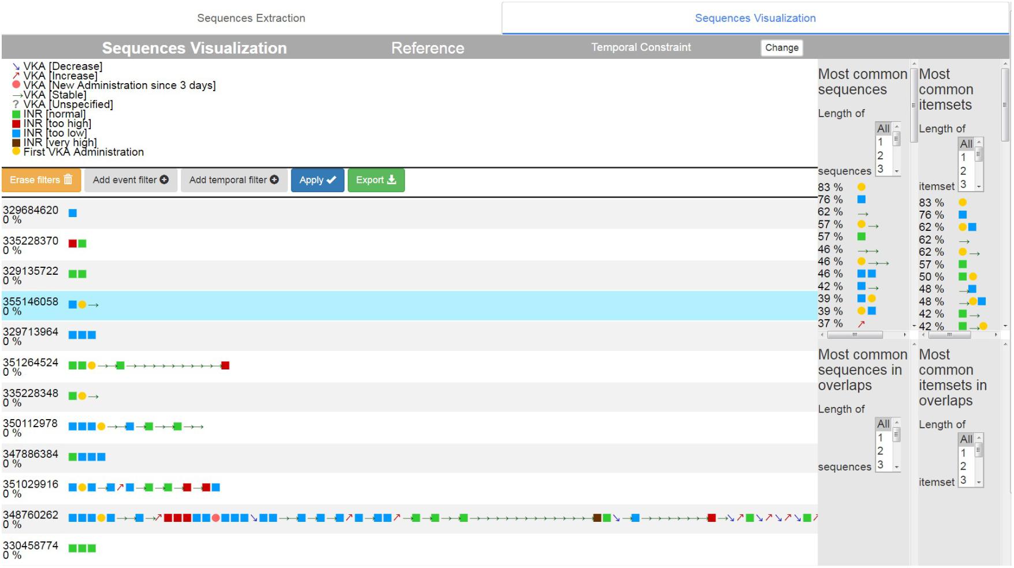
Task: Select the highlighted sequence row 355146058
Action: 404,305
